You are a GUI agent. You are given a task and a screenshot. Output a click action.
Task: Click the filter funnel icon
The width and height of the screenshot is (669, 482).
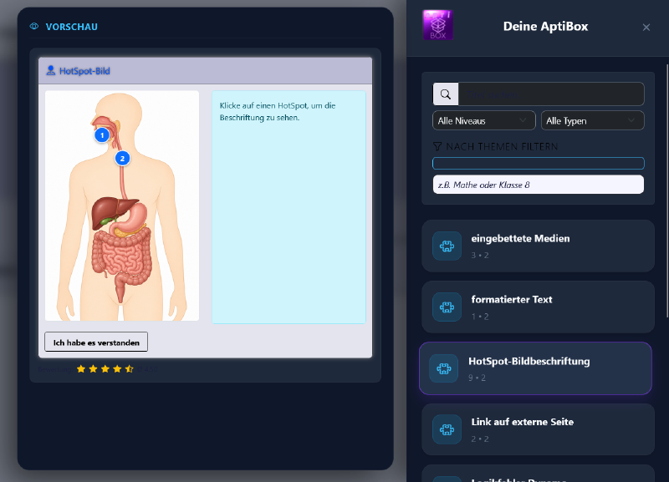tap(437, 146)
